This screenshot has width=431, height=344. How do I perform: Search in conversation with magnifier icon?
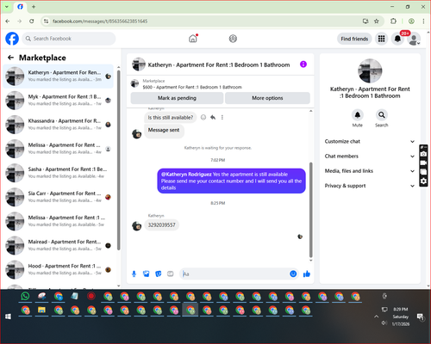tap(382, 115)
